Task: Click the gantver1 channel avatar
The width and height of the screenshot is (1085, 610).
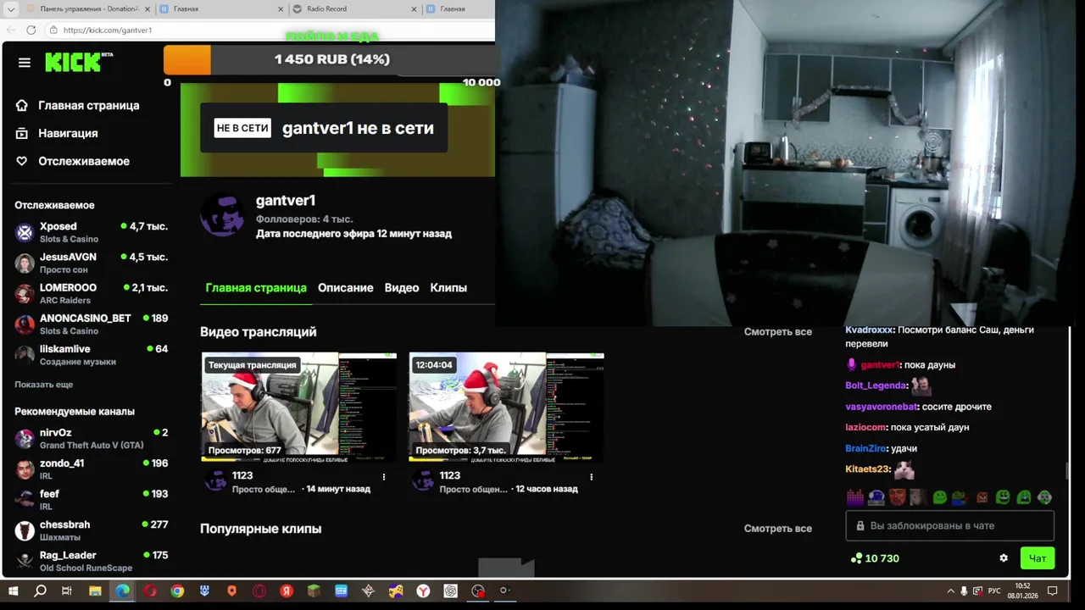Action: coord(223,215)
